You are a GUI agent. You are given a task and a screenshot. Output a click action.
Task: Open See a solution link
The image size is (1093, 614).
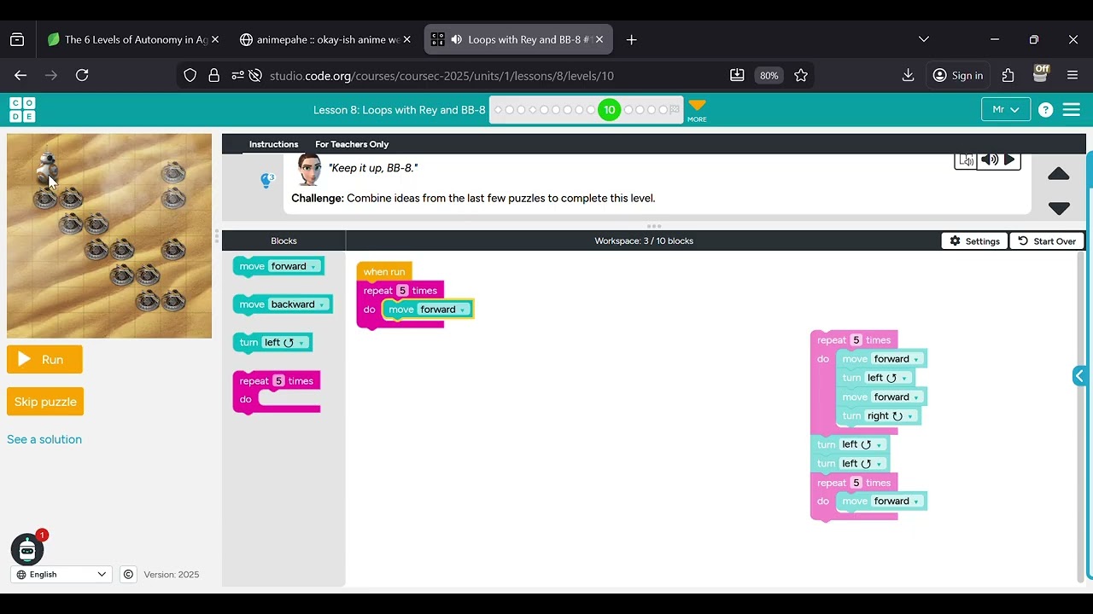coord(44,439)
